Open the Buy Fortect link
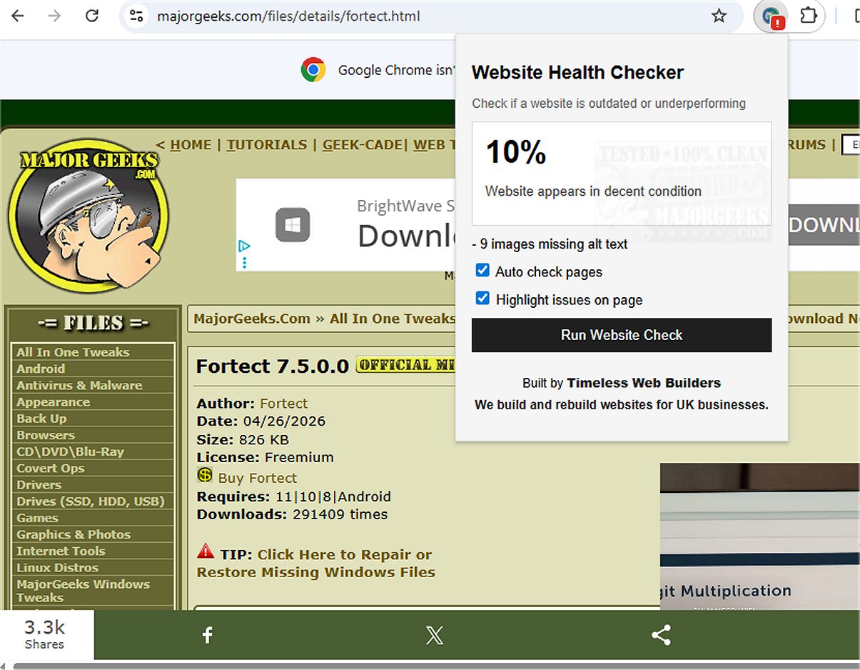 [x=258, y=478]
